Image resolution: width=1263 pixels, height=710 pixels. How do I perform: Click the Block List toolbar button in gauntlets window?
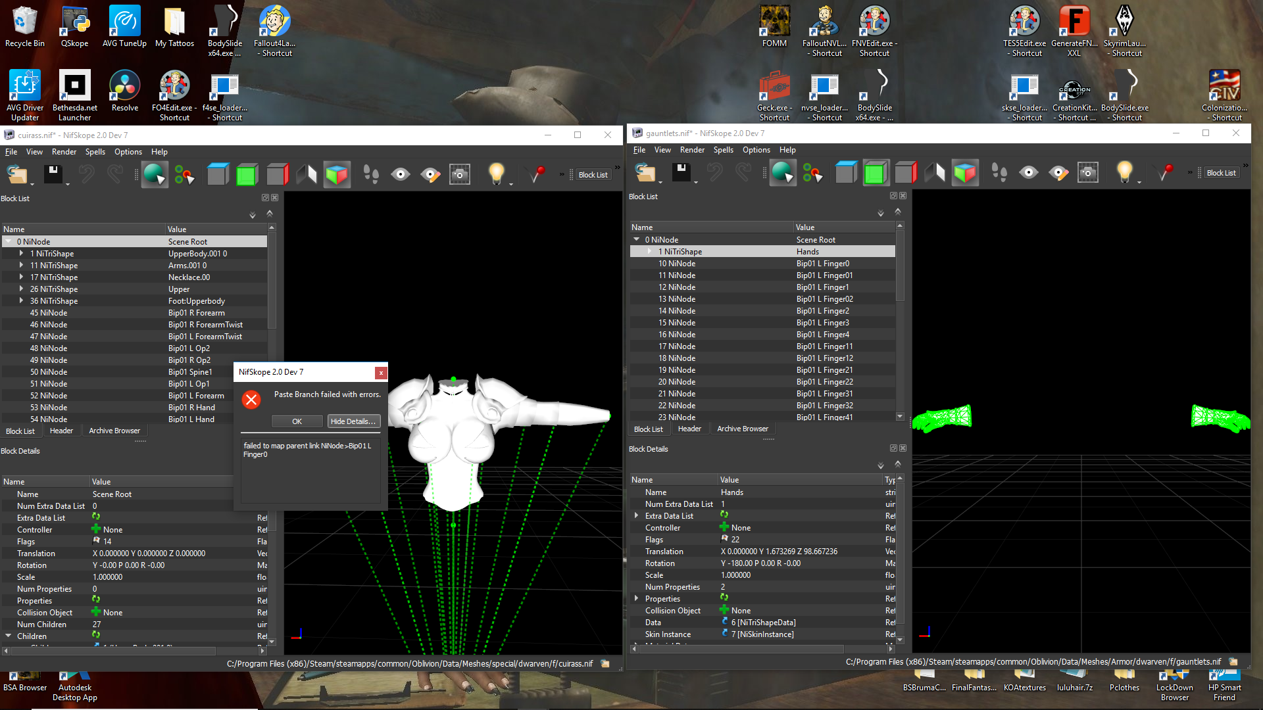(1221, 173)
